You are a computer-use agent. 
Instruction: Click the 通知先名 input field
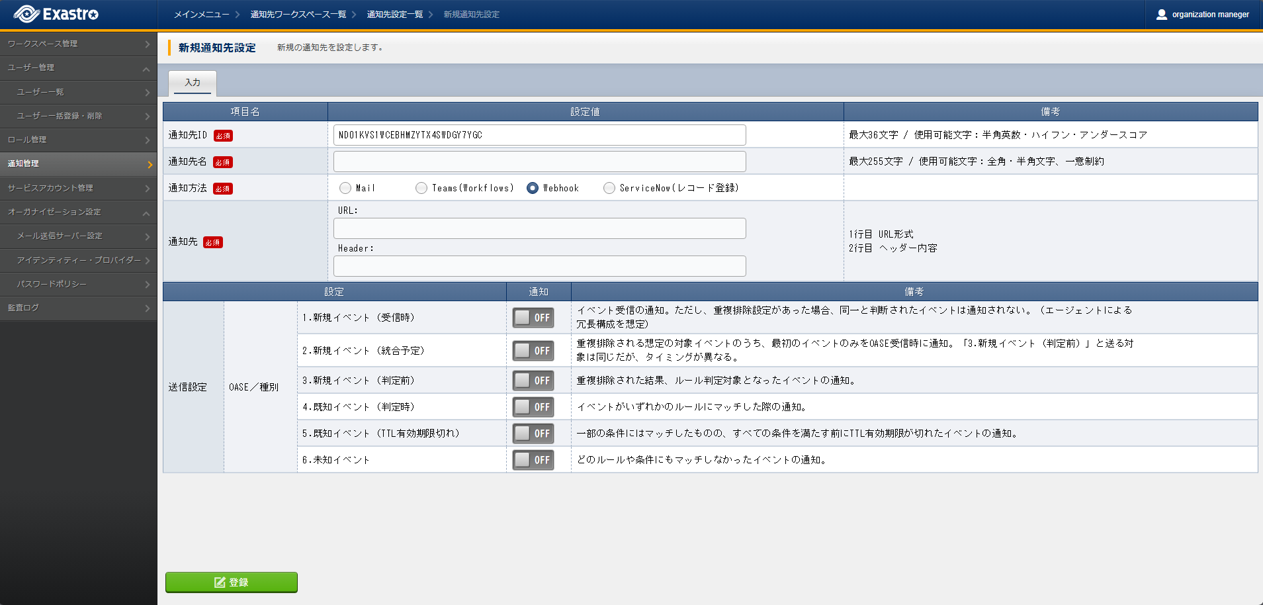540,162
